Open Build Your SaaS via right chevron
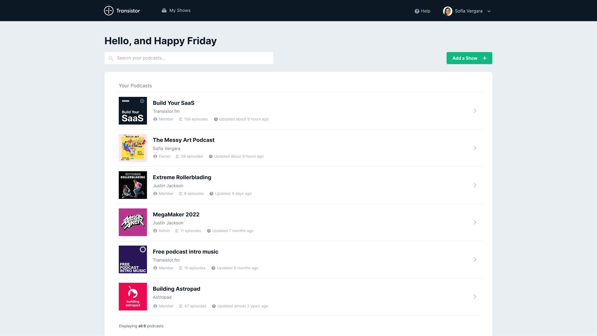This screenshot has width=597, height=336. 475,111
